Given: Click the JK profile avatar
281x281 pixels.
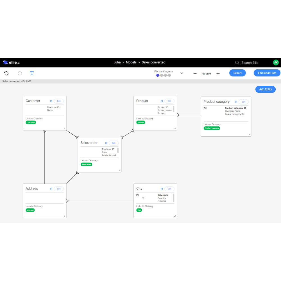Looking at the screenshot, I should (276, 62).
